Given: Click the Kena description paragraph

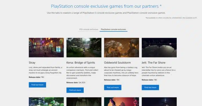Looking at the screenshot, I should (x=83, y=73).
